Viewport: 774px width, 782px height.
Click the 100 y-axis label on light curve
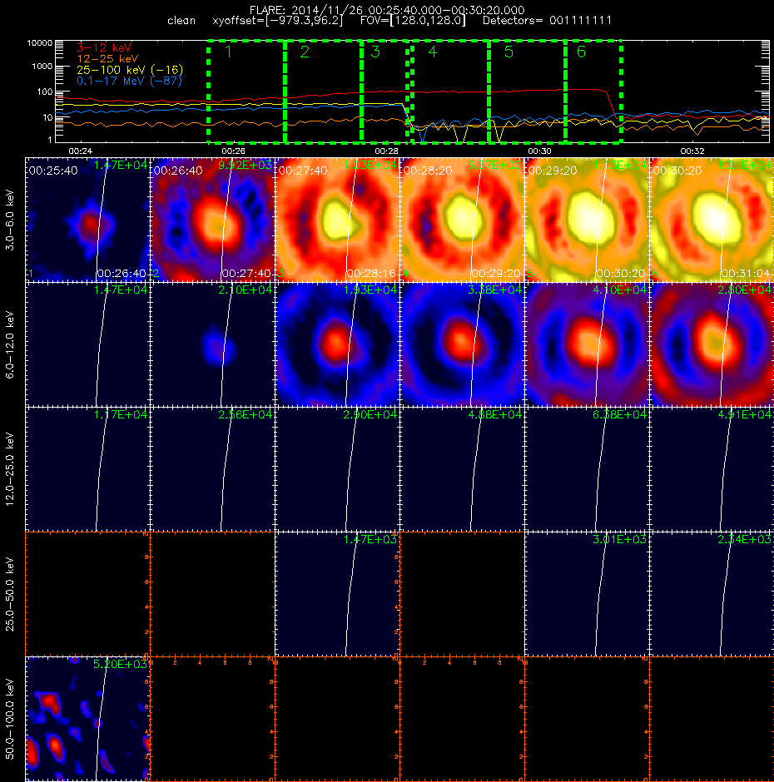(x=44, y=92)
